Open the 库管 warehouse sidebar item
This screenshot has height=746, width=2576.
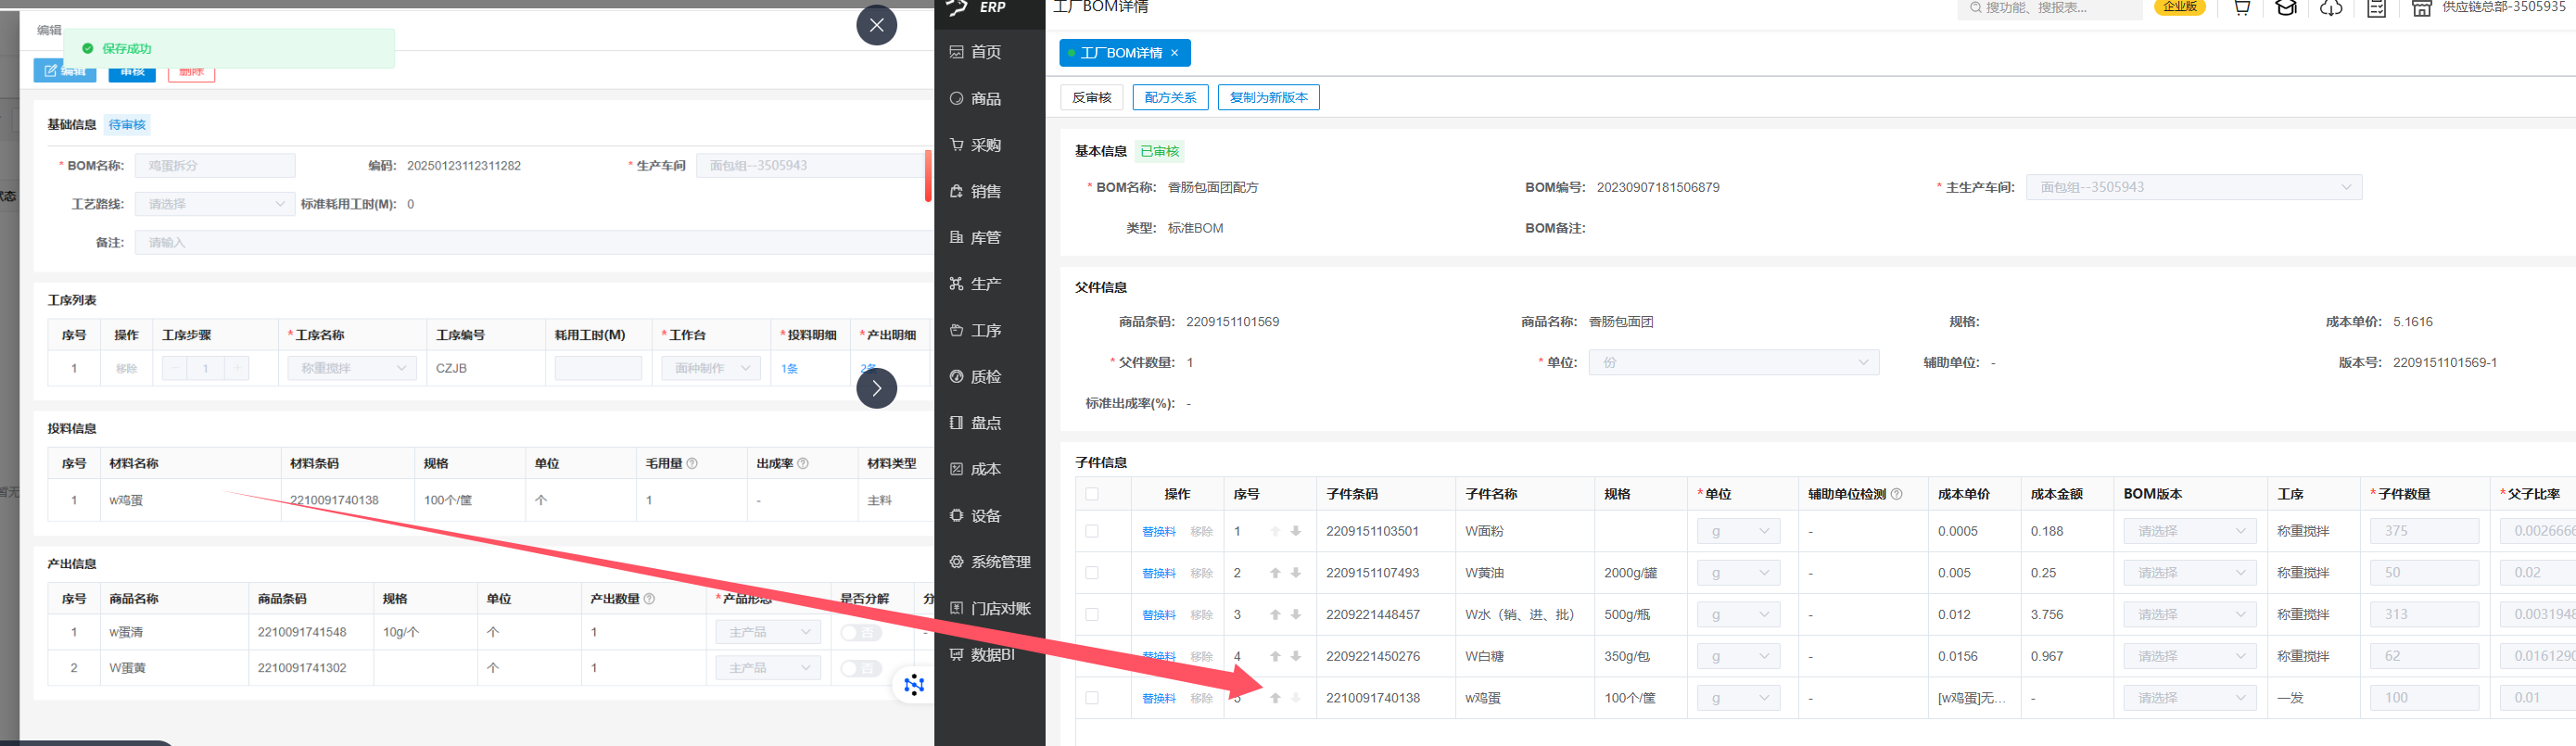coord(975,238)
